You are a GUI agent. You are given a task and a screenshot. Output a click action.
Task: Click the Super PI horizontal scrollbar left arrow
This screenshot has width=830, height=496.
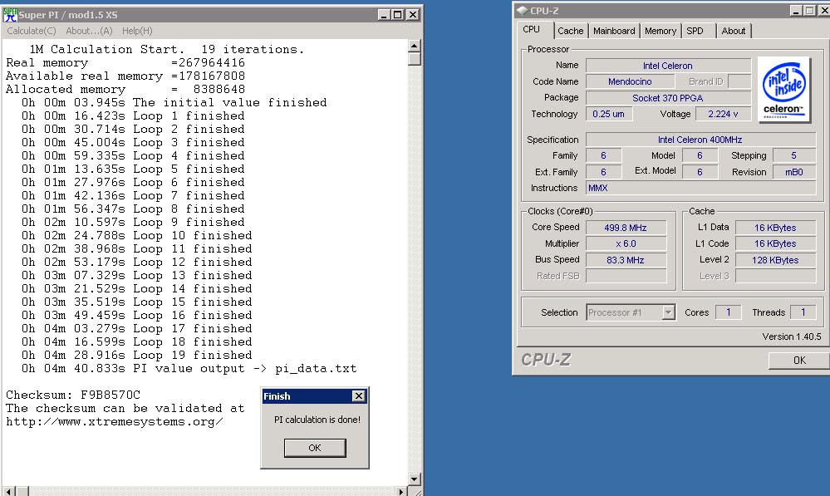(8, 492)
